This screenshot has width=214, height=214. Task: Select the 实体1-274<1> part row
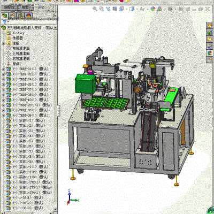tap(29, 193)
